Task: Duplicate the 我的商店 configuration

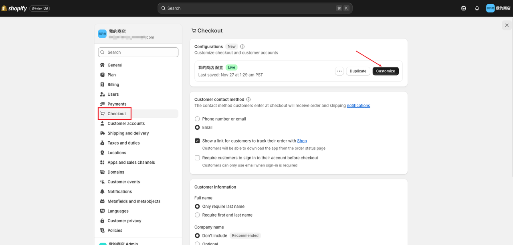Action: click(358, 71)
